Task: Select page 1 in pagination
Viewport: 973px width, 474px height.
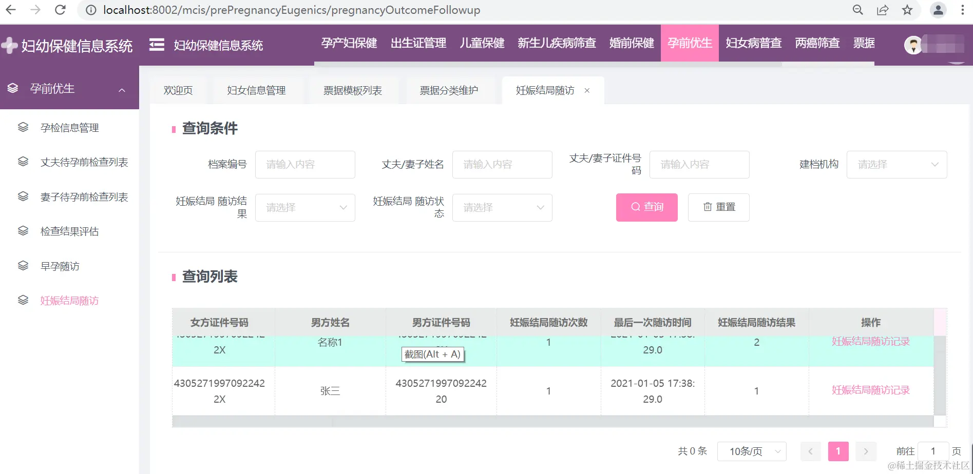Action: pyautogui.click(x=838, y=451)
